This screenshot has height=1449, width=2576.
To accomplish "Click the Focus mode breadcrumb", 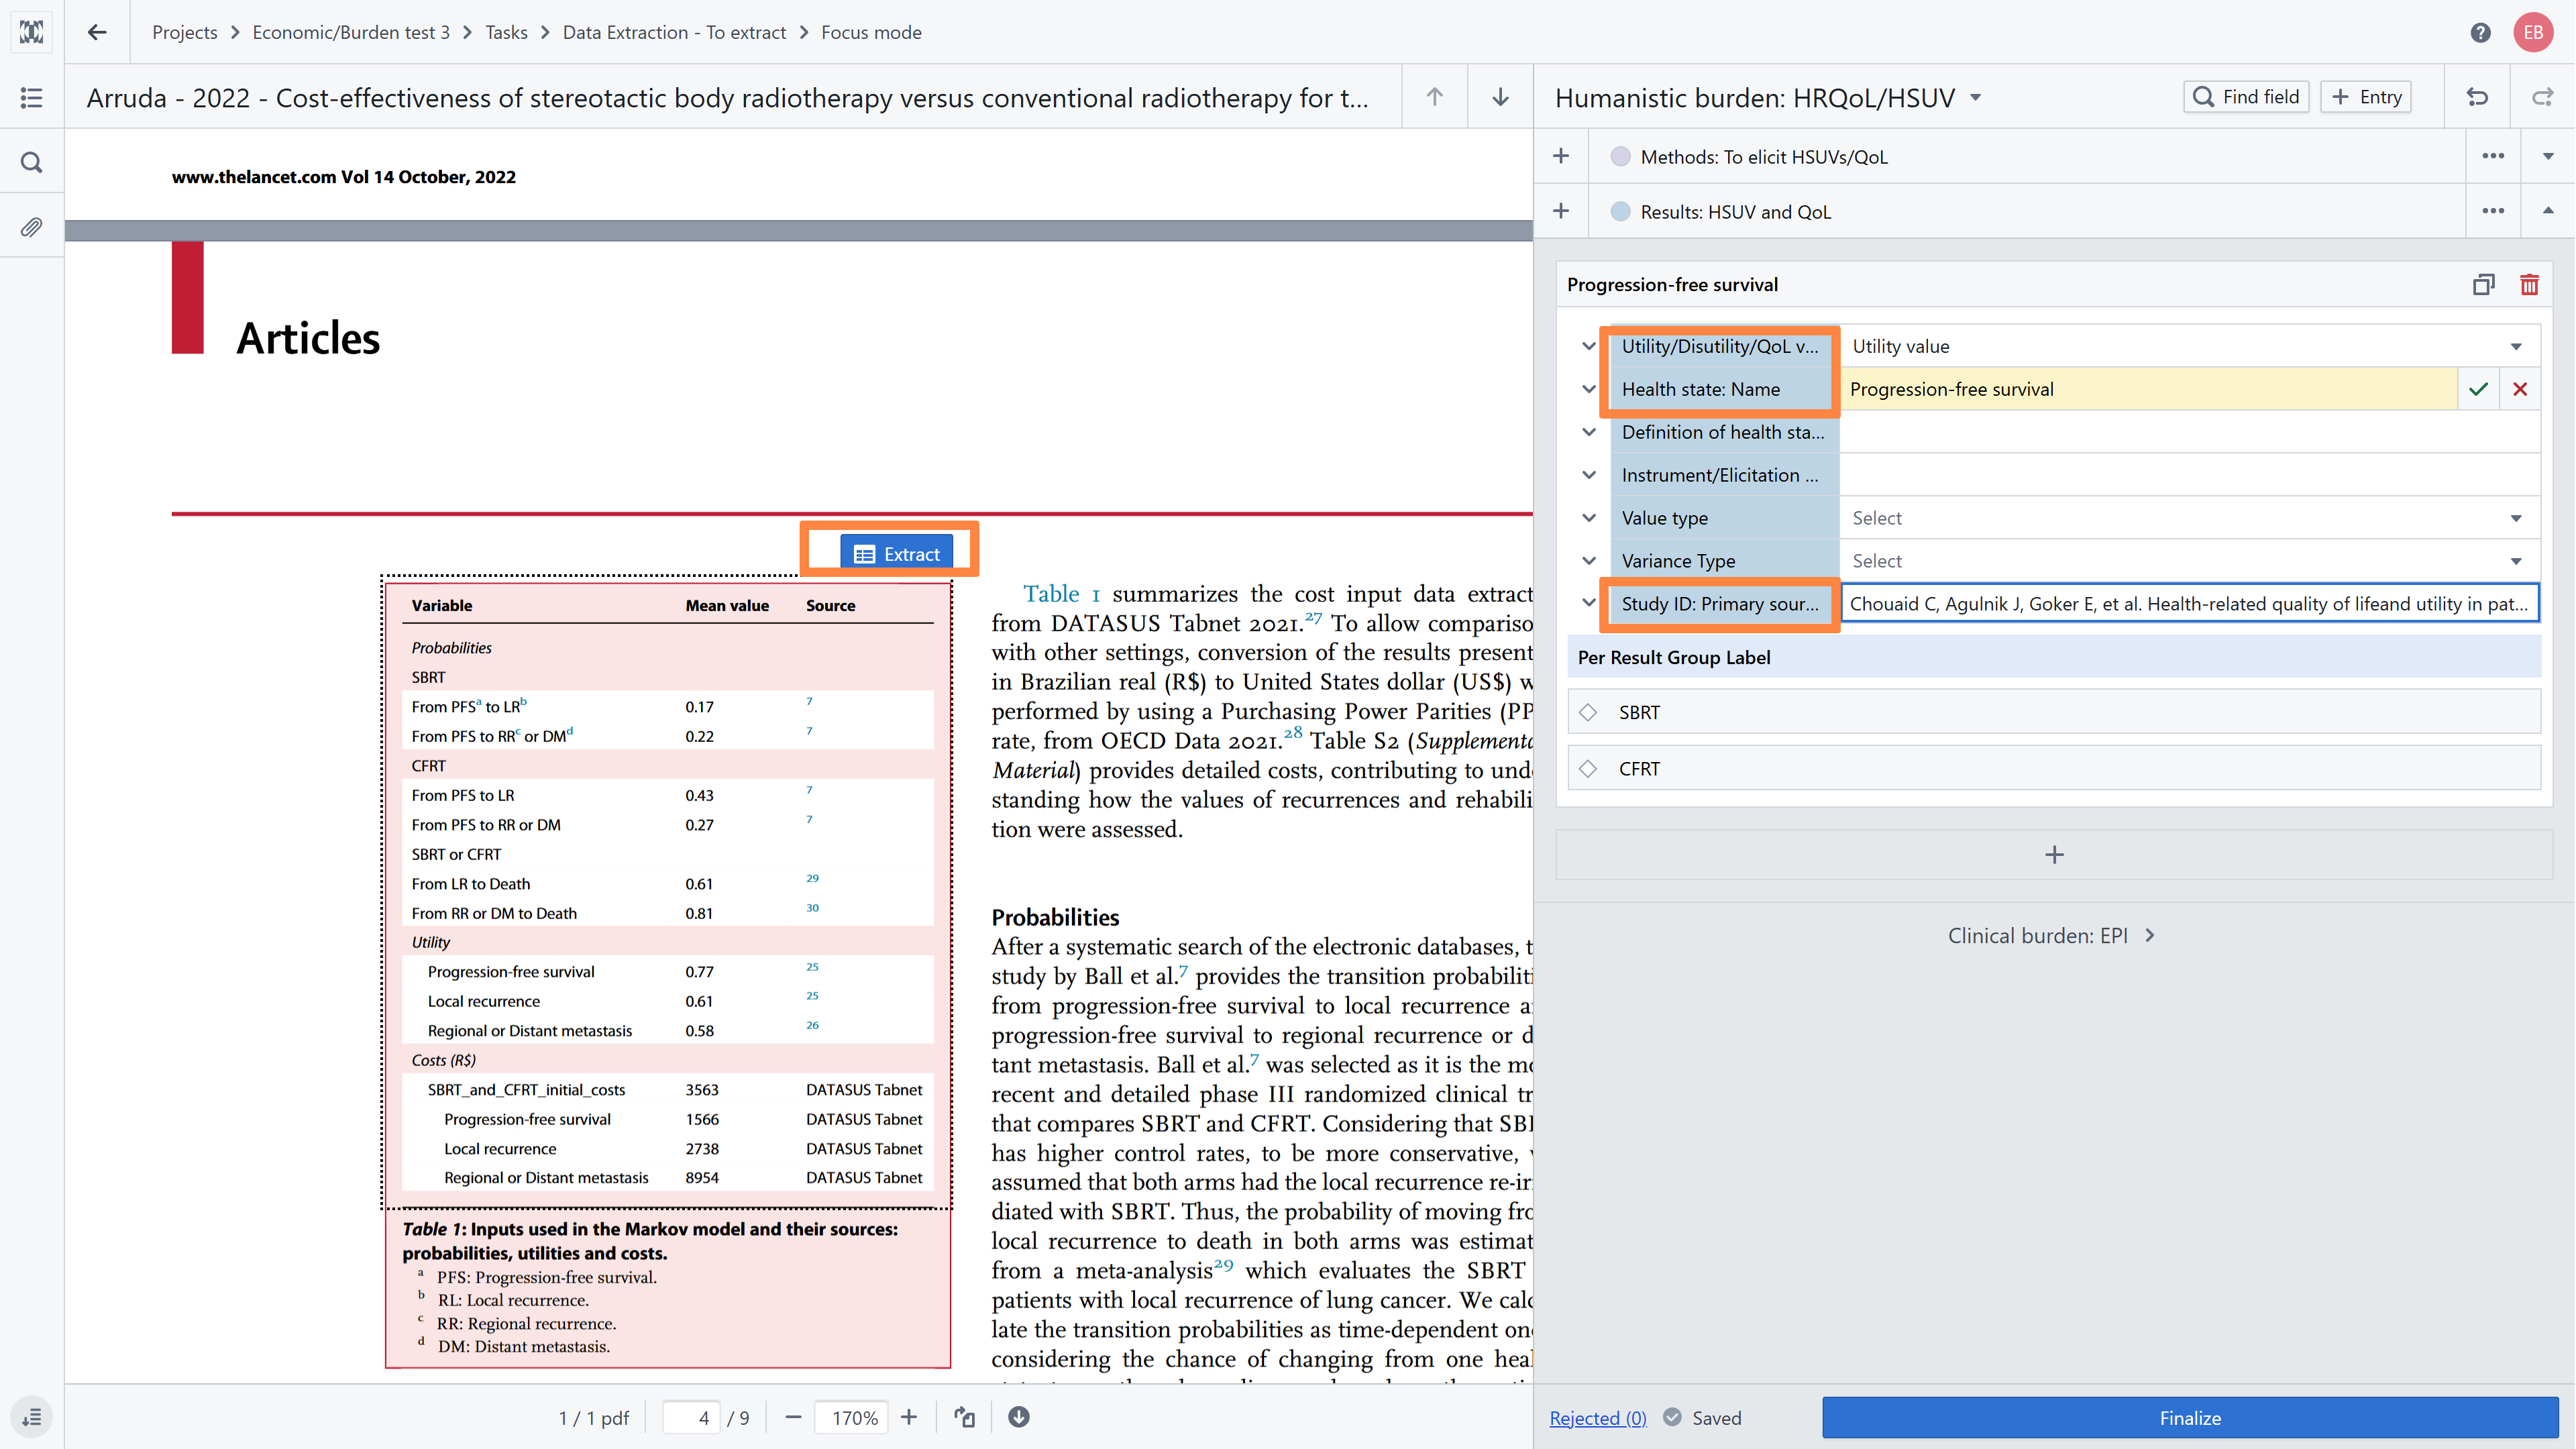I will [x=871, y=32].
